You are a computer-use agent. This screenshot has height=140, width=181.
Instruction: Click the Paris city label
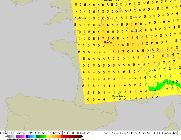pos(108,42)
